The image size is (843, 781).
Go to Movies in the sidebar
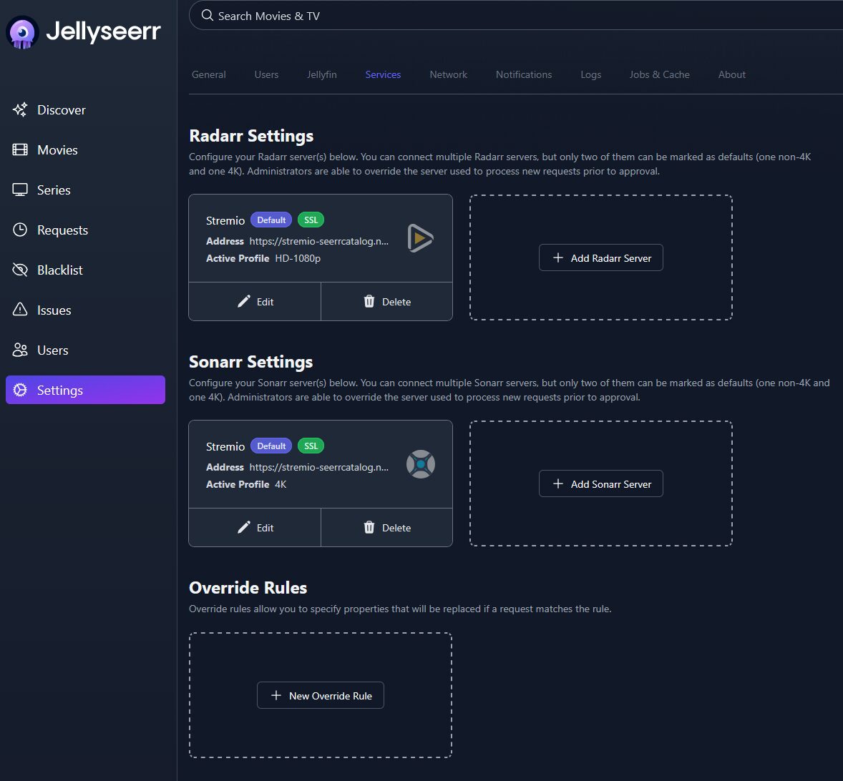pyautogui.click(x=85, y=150)
